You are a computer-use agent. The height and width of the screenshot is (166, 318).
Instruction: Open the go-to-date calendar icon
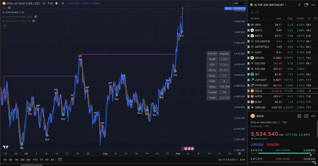60,160
